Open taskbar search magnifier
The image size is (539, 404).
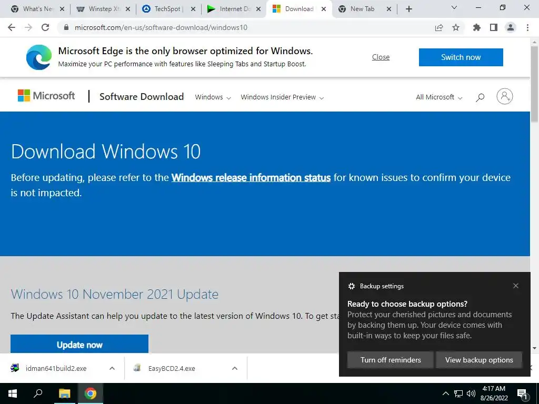[x=38, y=393]
